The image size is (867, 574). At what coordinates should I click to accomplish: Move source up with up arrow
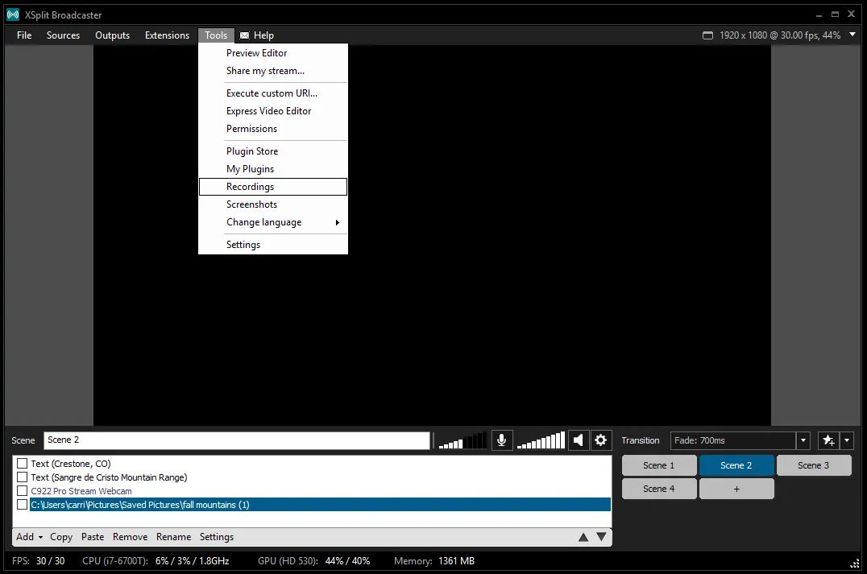tap(583, 537)
